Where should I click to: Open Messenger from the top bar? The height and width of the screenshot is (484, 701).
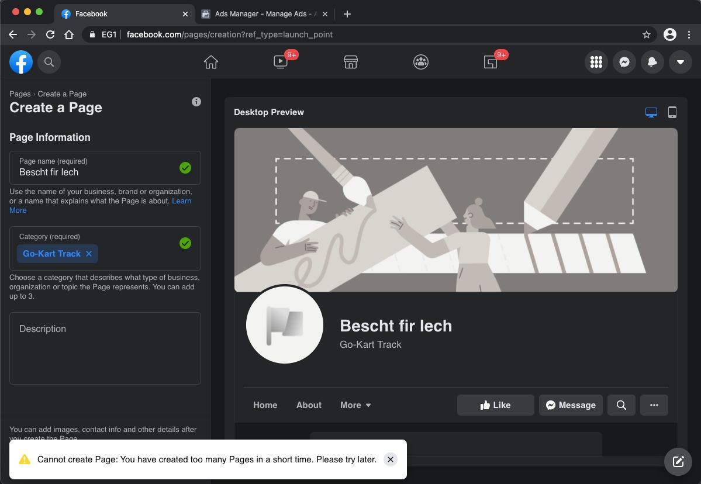pos(624,62)
